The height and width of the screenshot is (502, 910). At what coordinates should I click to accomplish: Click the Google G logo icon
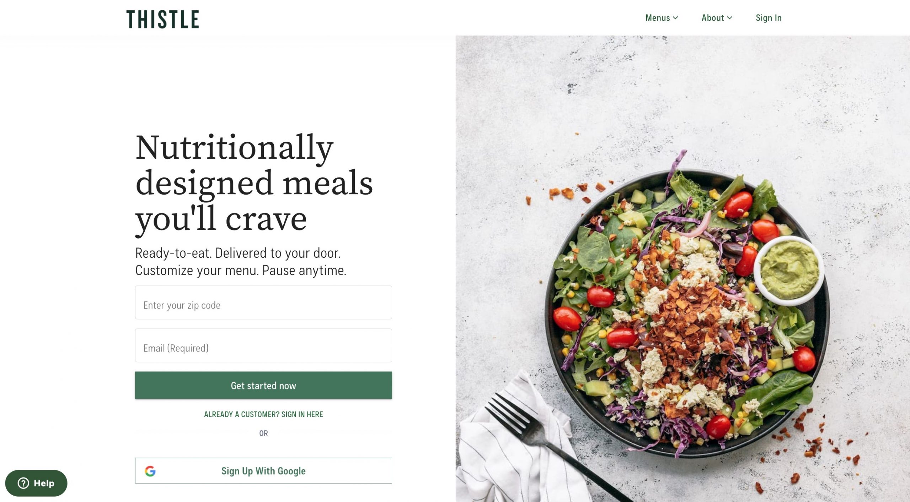click(x=150, y=471)
